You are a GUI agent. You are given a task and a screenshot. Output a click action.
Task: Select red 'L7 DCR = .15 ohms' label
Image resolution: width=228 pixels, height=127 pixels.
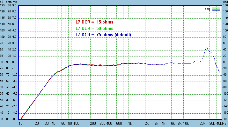point(94,22)
